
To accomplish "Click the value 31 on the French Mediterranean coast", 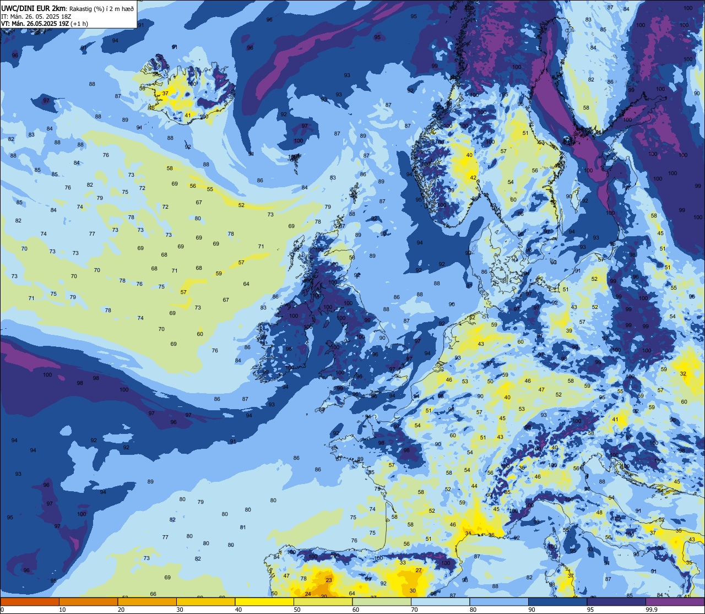I will click(468, 534).
